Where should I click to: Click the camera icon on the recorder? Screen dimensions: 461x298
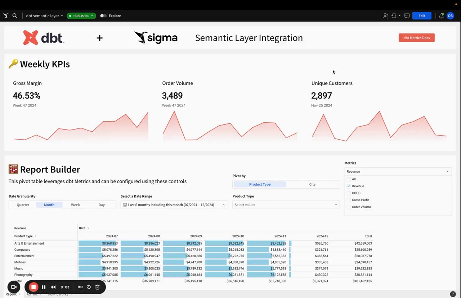(x=14, y=287)
